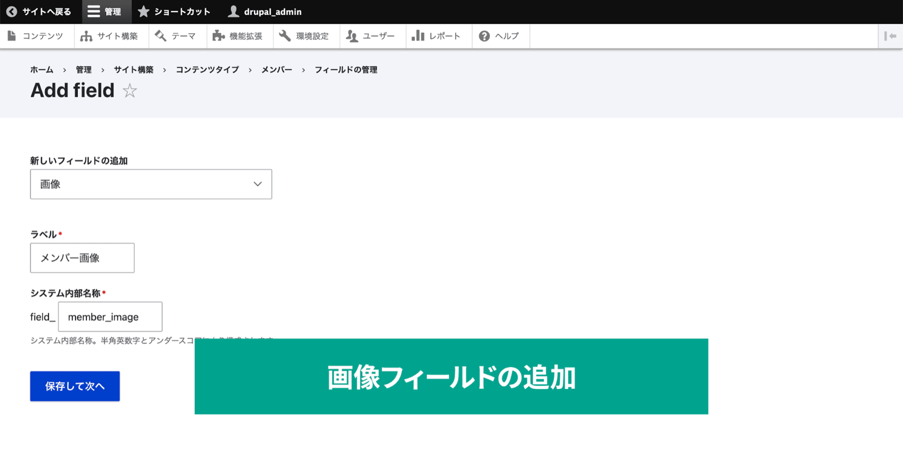Click the サイト構築 hierarchy icon
The width and height of the screenshot is (903, 470).
pyautogui.click(x=86, y=36)
